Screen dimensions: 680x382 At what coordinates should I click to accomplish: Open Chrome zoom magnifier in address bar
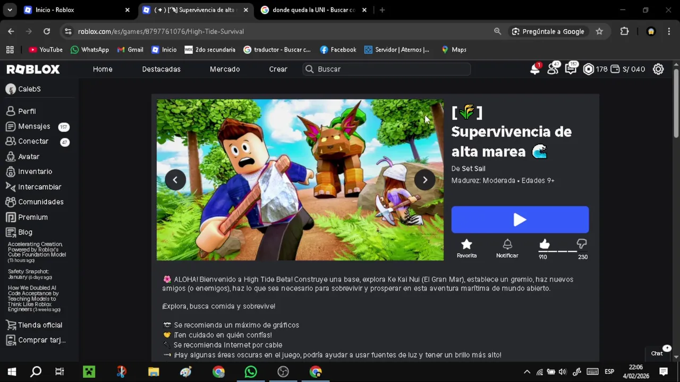coord(497,31)
